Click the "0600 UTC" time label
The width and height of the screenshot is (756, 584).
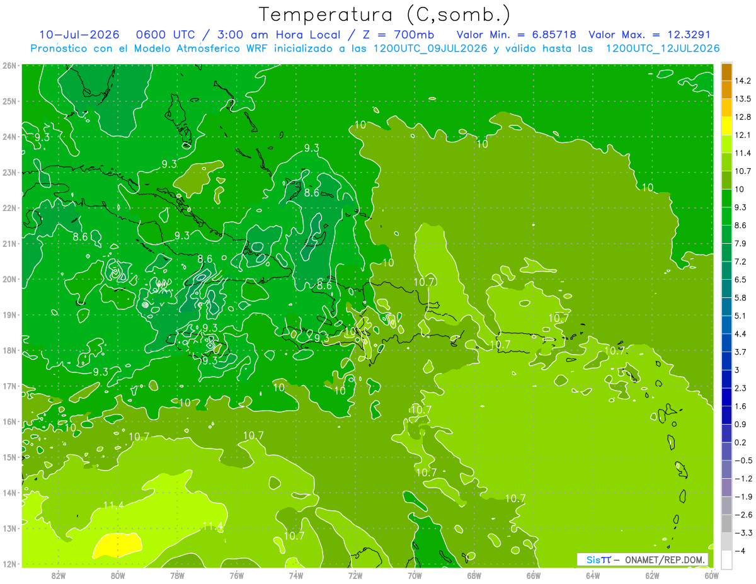167,35
